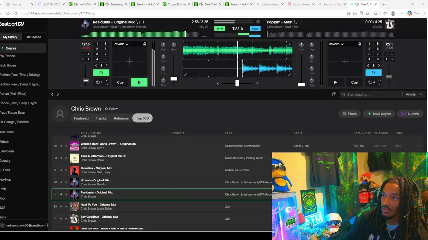Move crossfader left with arrow

pos(218,83)
